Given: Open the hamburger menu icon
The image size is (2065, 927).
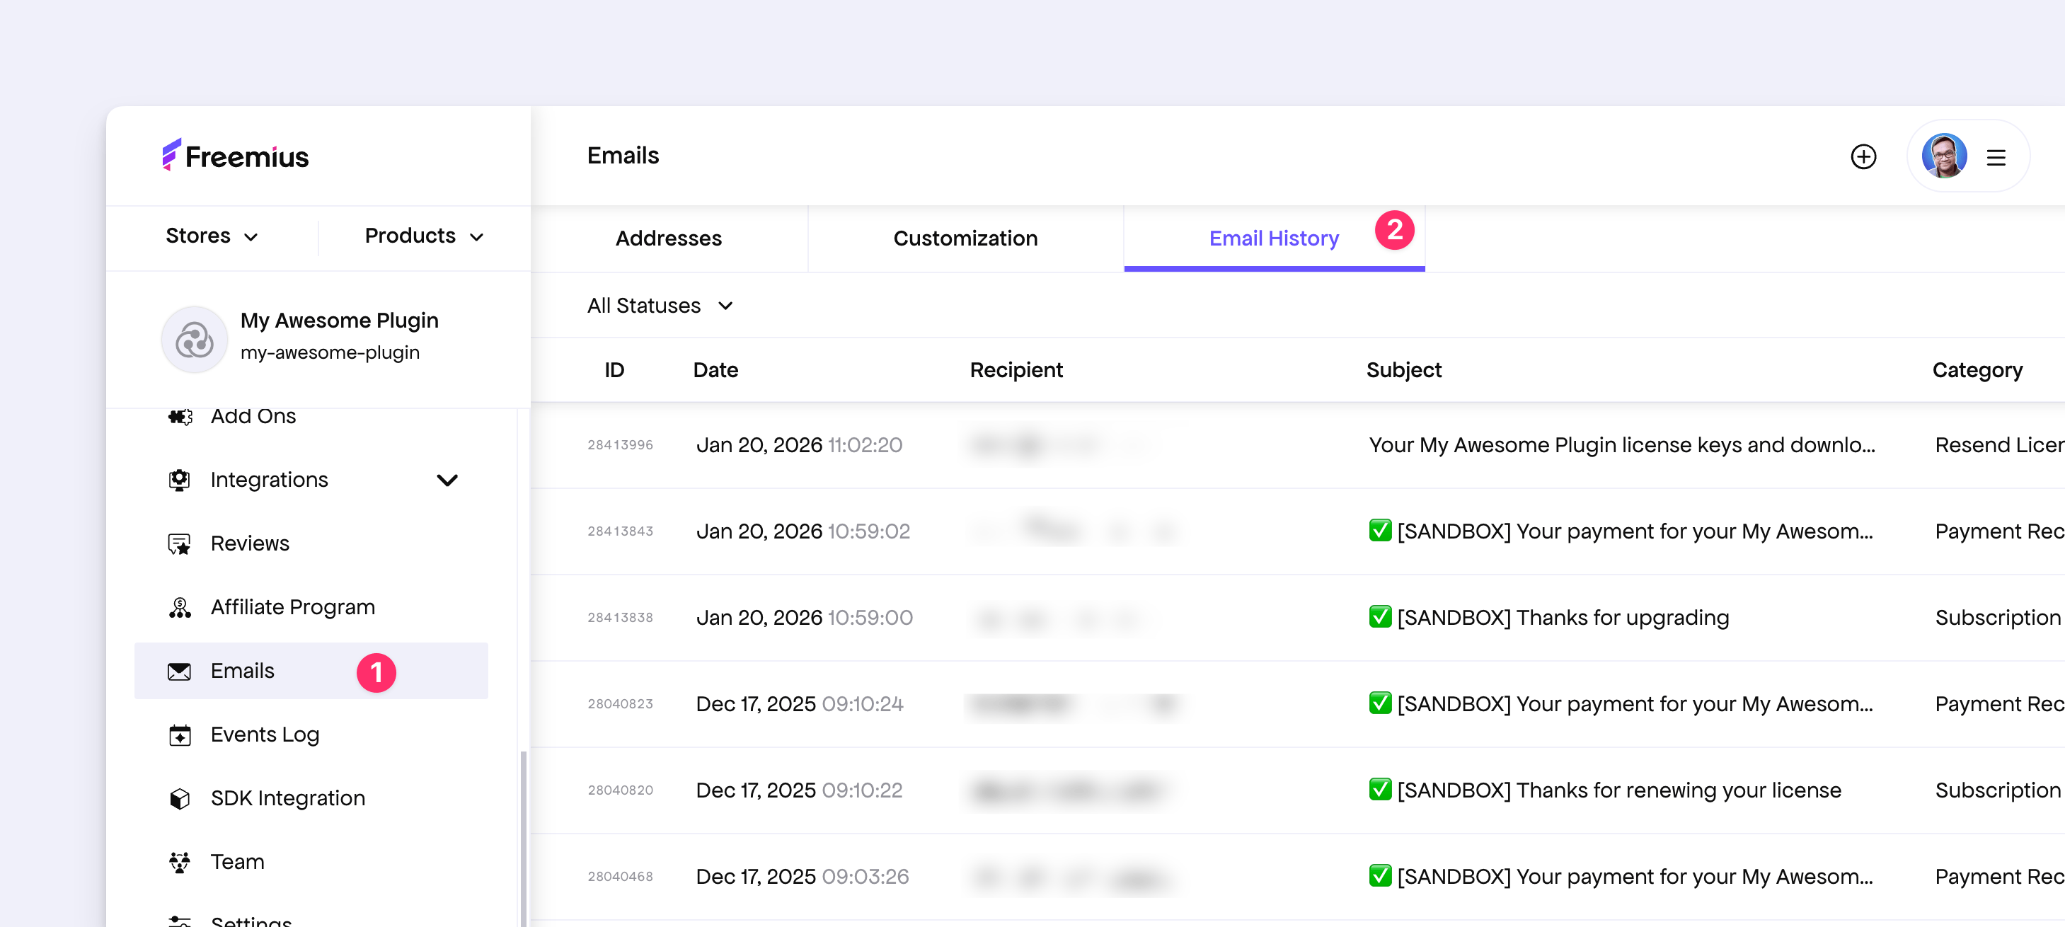Looking at the screenshot, I should pos(1996,158).
